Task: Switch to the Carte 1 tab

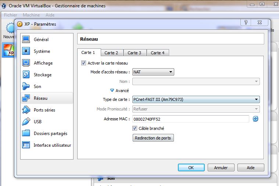Action: click(x=89, y=52)
